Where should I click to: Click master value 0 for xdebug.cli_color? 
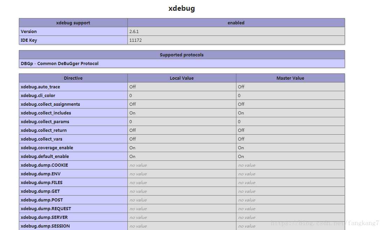tap(290, 96)
